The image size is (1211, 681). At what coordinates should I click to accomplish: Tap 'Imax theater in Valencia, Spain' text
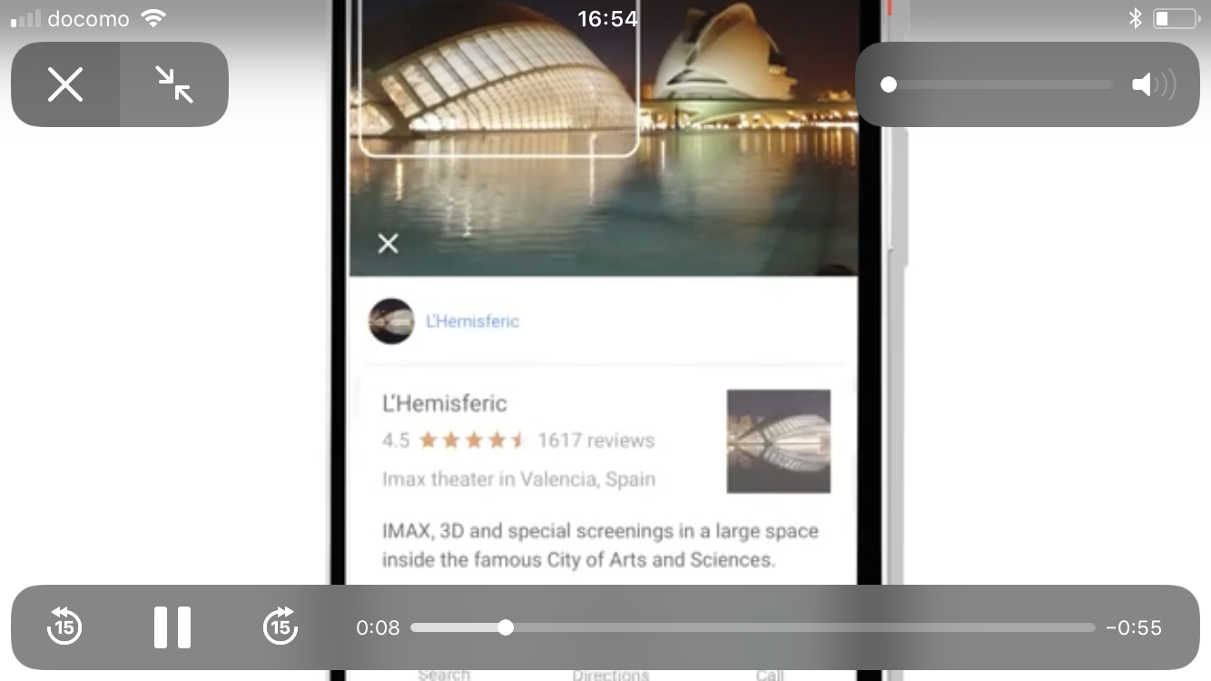(518, 479)
